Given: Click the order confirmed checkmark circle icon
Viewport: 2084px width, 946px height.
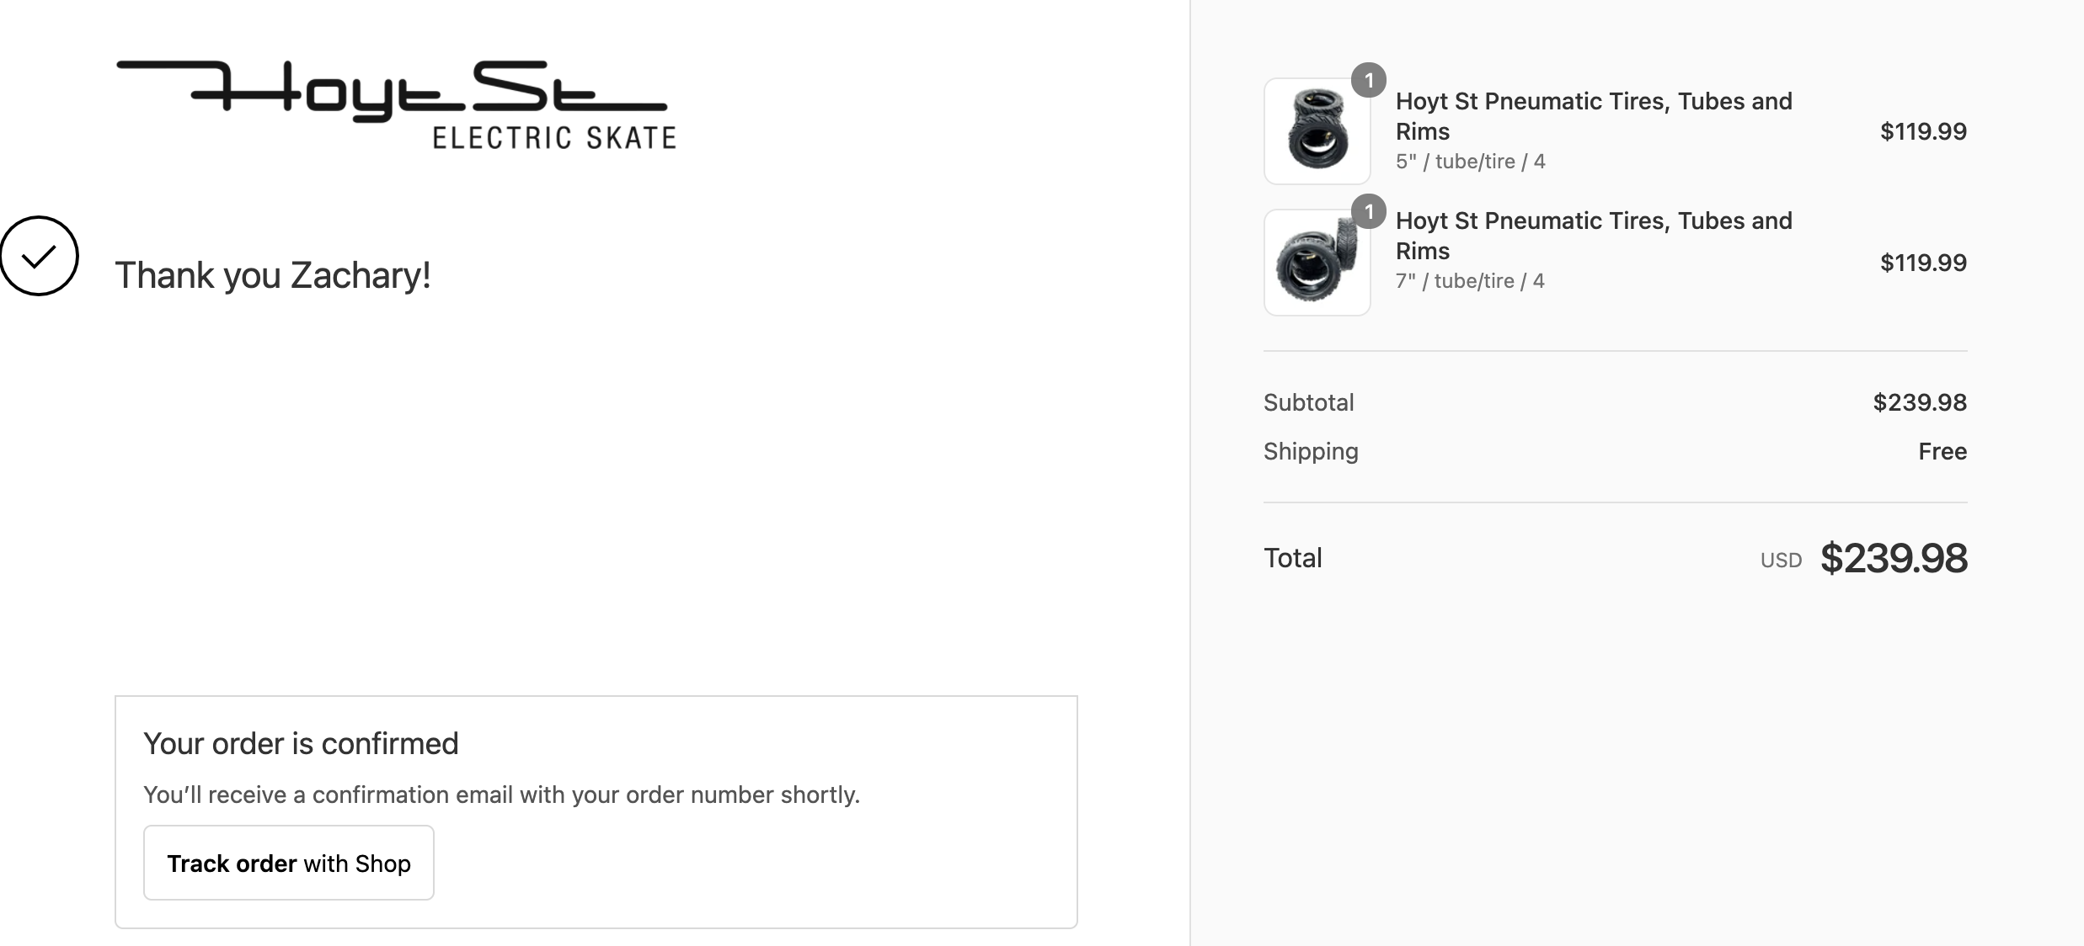Looking at the screenshot, I should [x=39, y=256].
